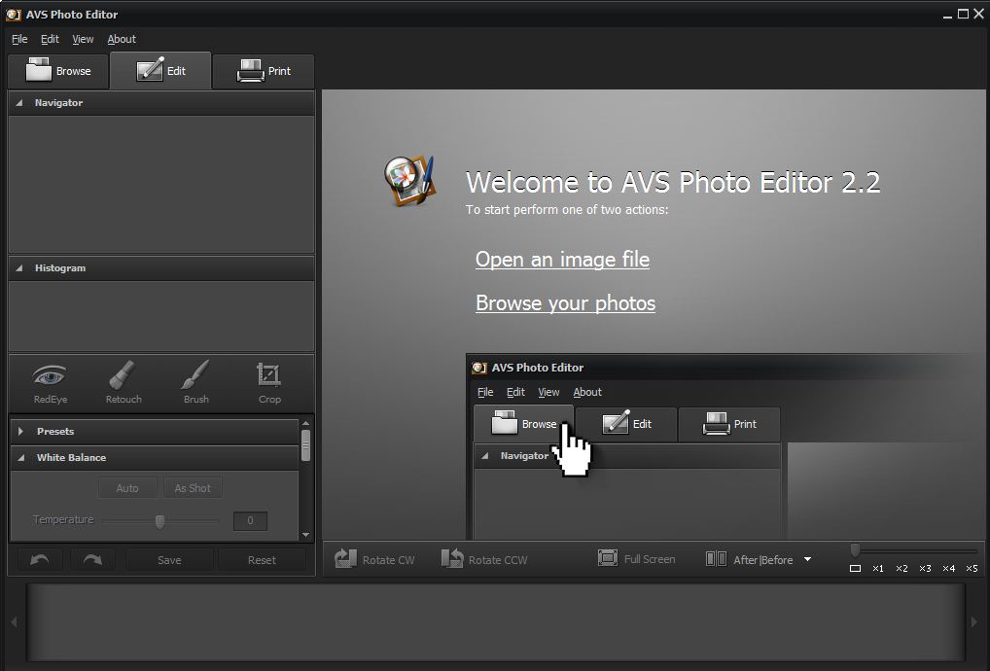Click the undo arrow button
This screenshot has width=990, height=671.
pyautogui.click(x=40, y=560)
